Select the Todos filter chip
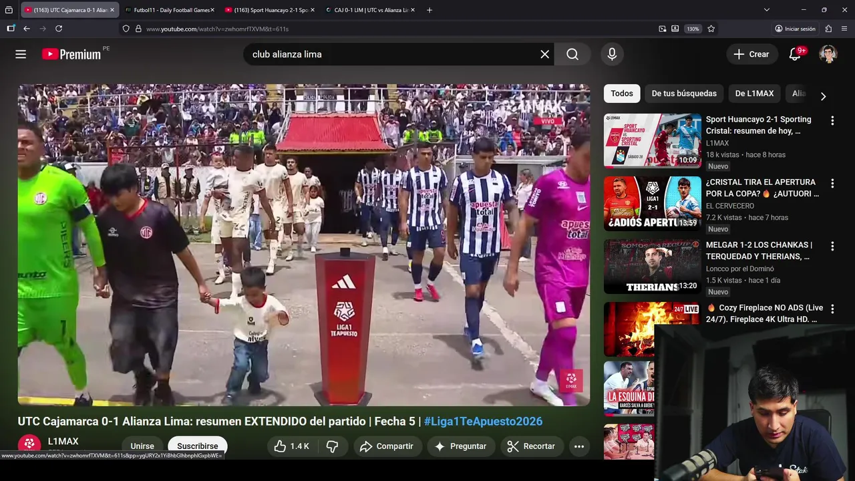This screenshot has width=855, height=481. [x=622, y=94]
